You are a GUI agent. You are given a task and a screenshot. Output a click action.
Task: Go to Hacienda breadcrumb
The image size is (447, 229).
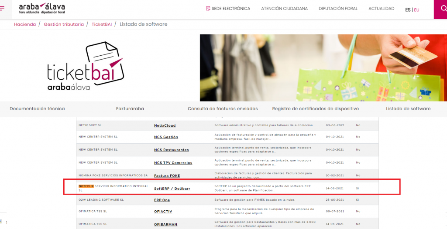point(25,24)
